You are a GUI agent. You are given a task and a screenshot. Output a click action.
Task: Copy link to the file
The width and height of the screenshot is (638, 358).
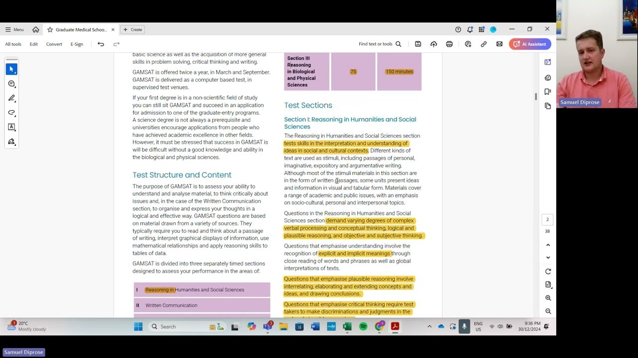pyautogui.click(x=483, y=44)
